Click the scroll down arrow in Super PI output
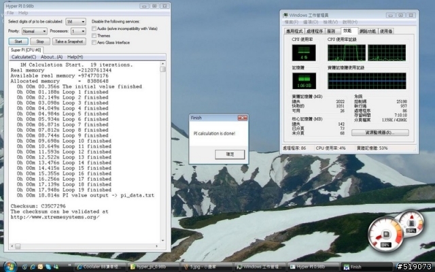The width and height of the screenshot is (435, 272). pos(163,241)
